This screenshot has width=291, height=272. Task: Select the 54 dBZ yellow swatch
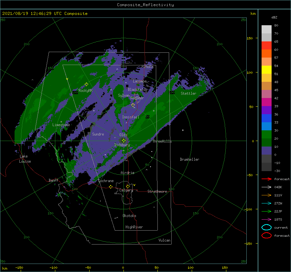[266, 70]
